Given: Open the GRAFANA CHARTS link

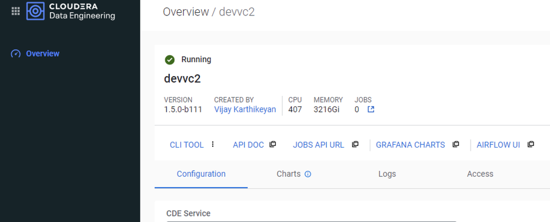Looking at the screenshot, I should pos(411,144).
